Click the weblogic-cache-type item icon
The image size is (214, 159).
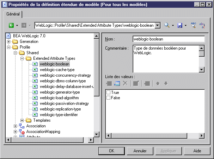click(35, 70)
